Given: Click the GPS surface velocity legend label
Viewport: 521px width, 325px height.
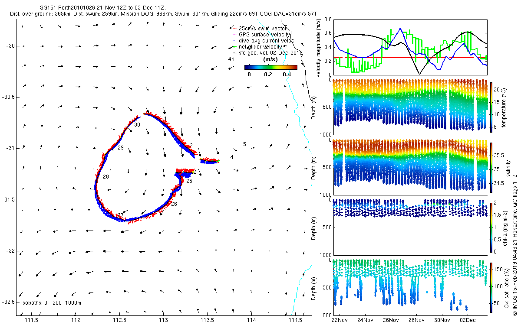Looking at the screenshot, I should tap(261, 34).
